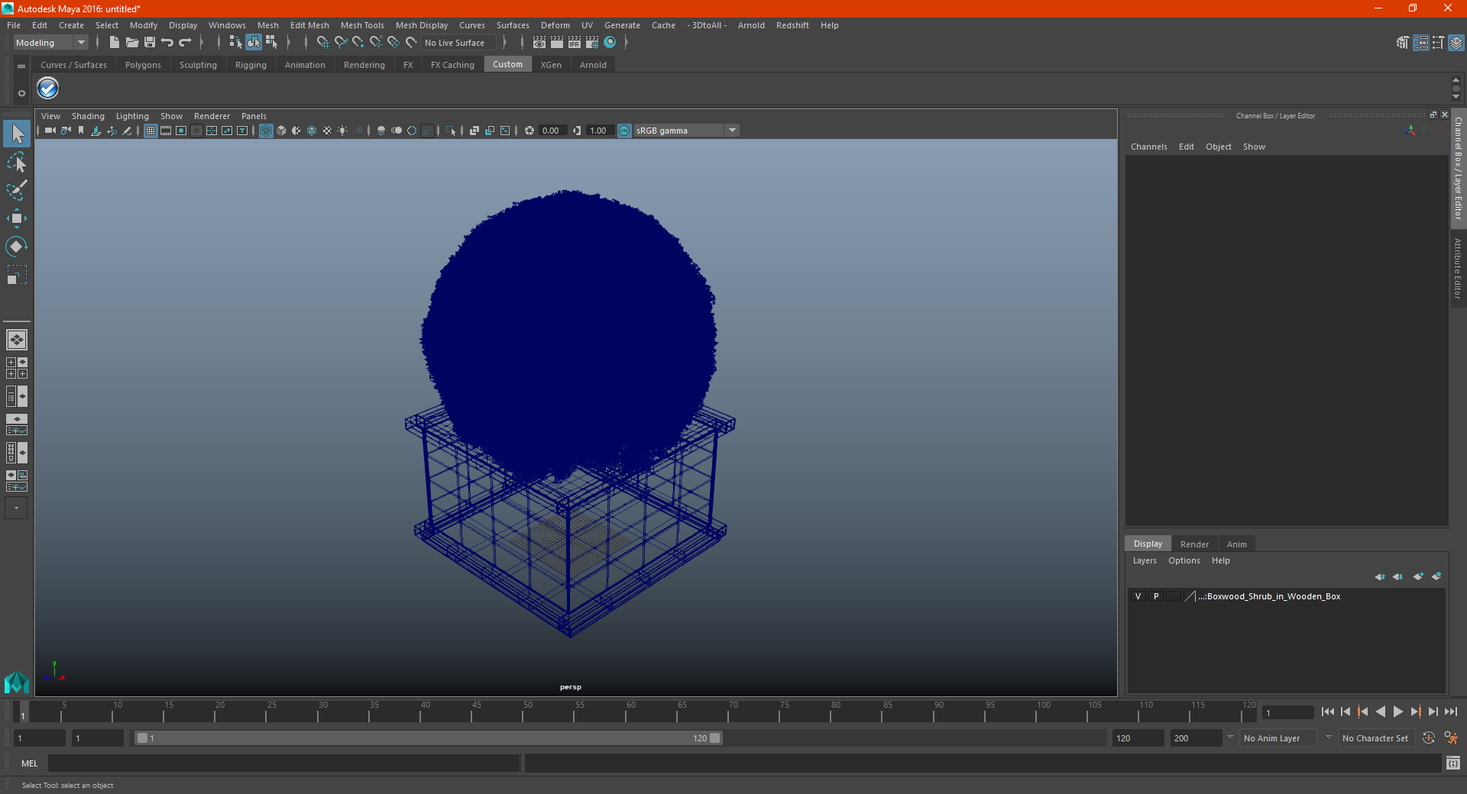The image size is (1467, 794).
Task: Open a scene file
Action: pos(132,43)
